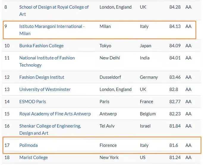Open University of Westminster link

coord(45,89)
